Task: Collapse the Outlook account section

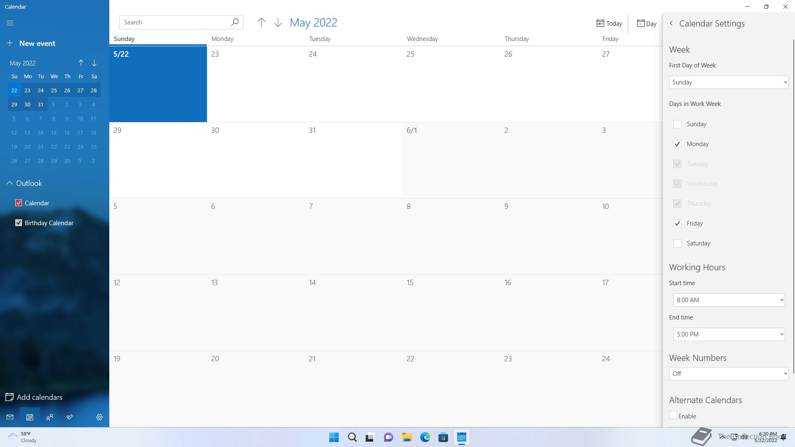Action: (10, 183)
